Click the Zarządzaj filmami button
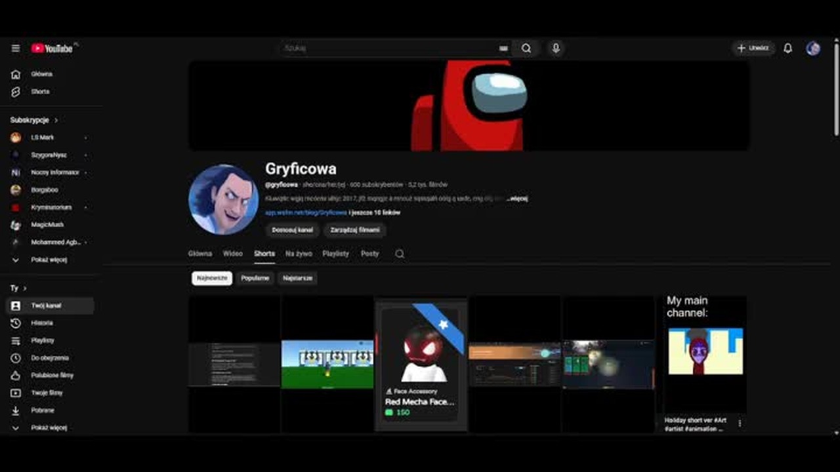Screen dimensions: 840x472 (x=354, y=230)
